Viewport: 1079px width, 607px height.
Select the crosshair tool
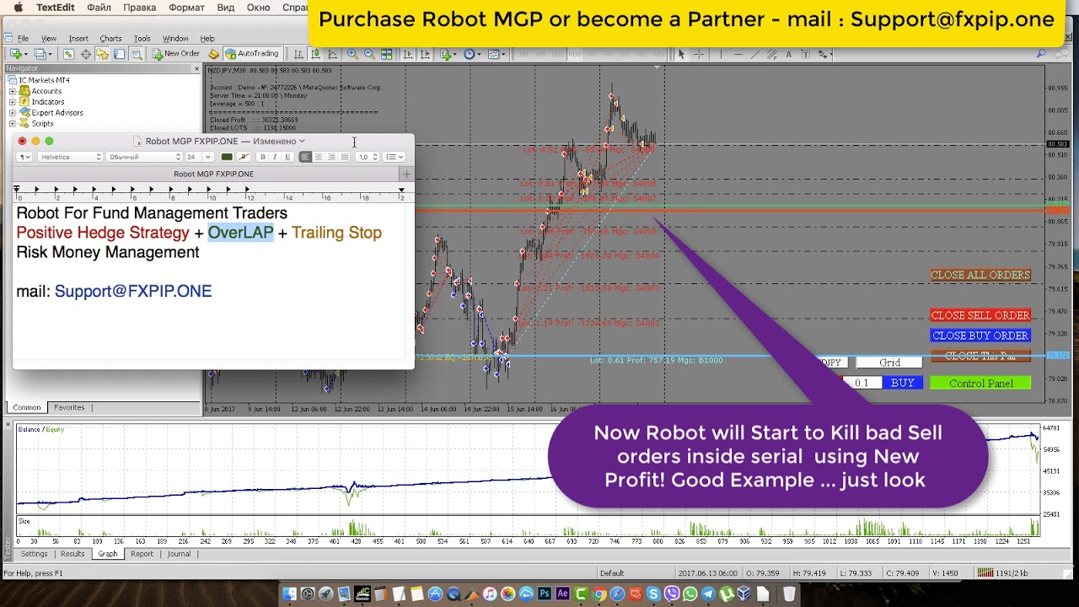699,54
